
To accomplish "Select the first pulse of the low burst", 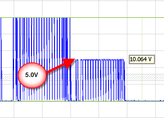I will (77, 80).
